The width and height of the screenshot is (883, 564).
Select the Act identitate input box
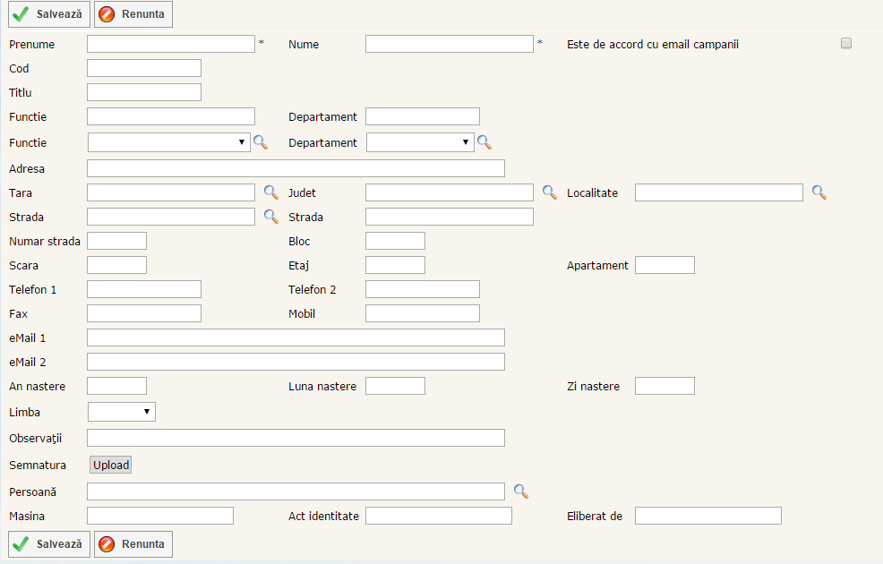coord(438,516)
